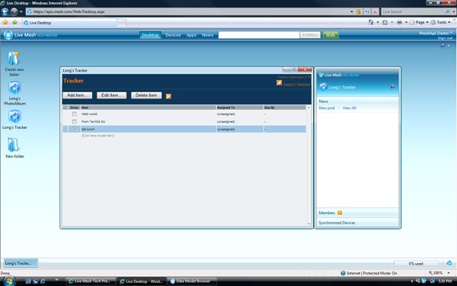Screen dimensions: 457x286
Task: Click in the Live Mesh search input field
Action: [x=259, y=35]
